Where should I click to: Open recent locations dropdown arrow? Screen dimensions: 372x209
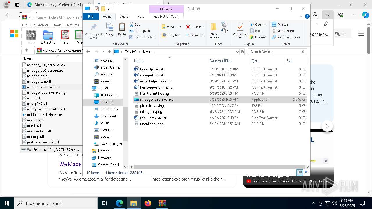click(x=103, y=52)
